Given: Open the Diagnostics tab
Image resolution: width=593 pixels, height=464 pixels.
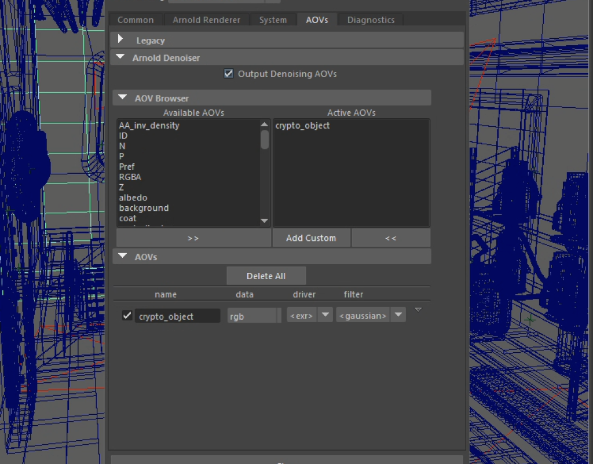Looking at the screenshot, I should [x=371, y=20].
